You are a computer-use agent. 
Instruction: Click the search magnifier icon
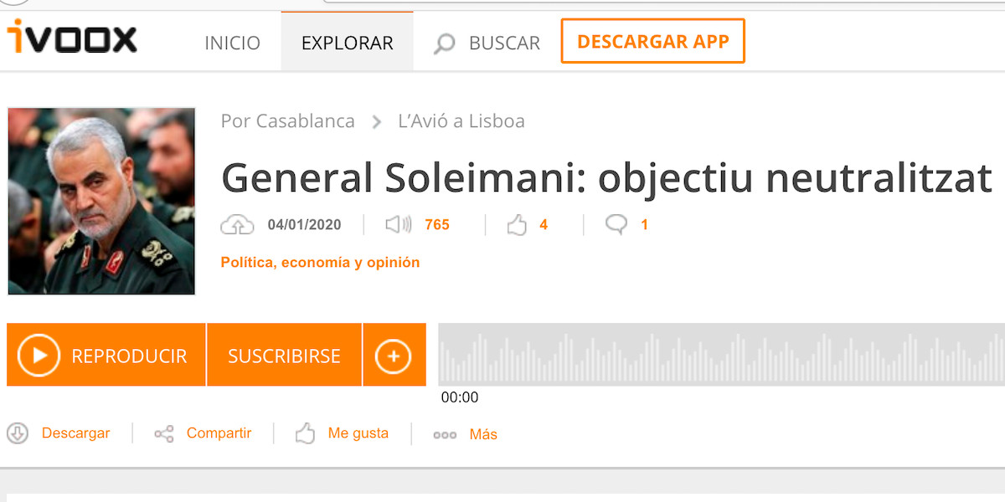444,43
